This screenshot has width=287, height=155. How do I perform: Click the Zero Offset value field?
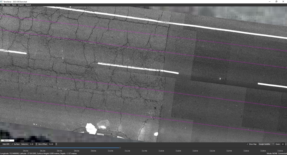click(x=52, y=144)
